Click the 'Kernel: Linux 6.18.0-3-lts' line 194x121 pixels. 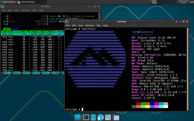pos(151,43)
